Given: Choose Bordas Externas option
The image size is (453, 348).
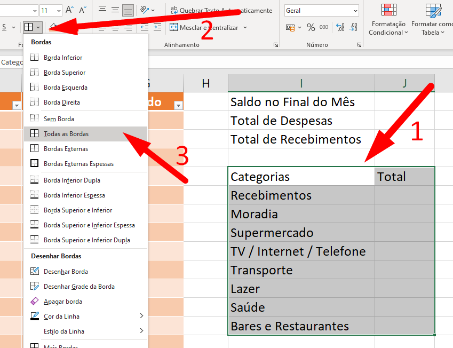Looking at the screenshot, I should 86,149.
